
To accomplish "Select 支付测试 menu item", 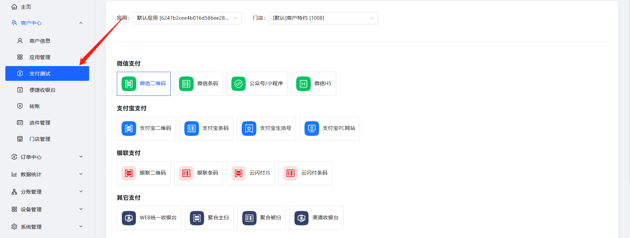I will click(47, 73).
